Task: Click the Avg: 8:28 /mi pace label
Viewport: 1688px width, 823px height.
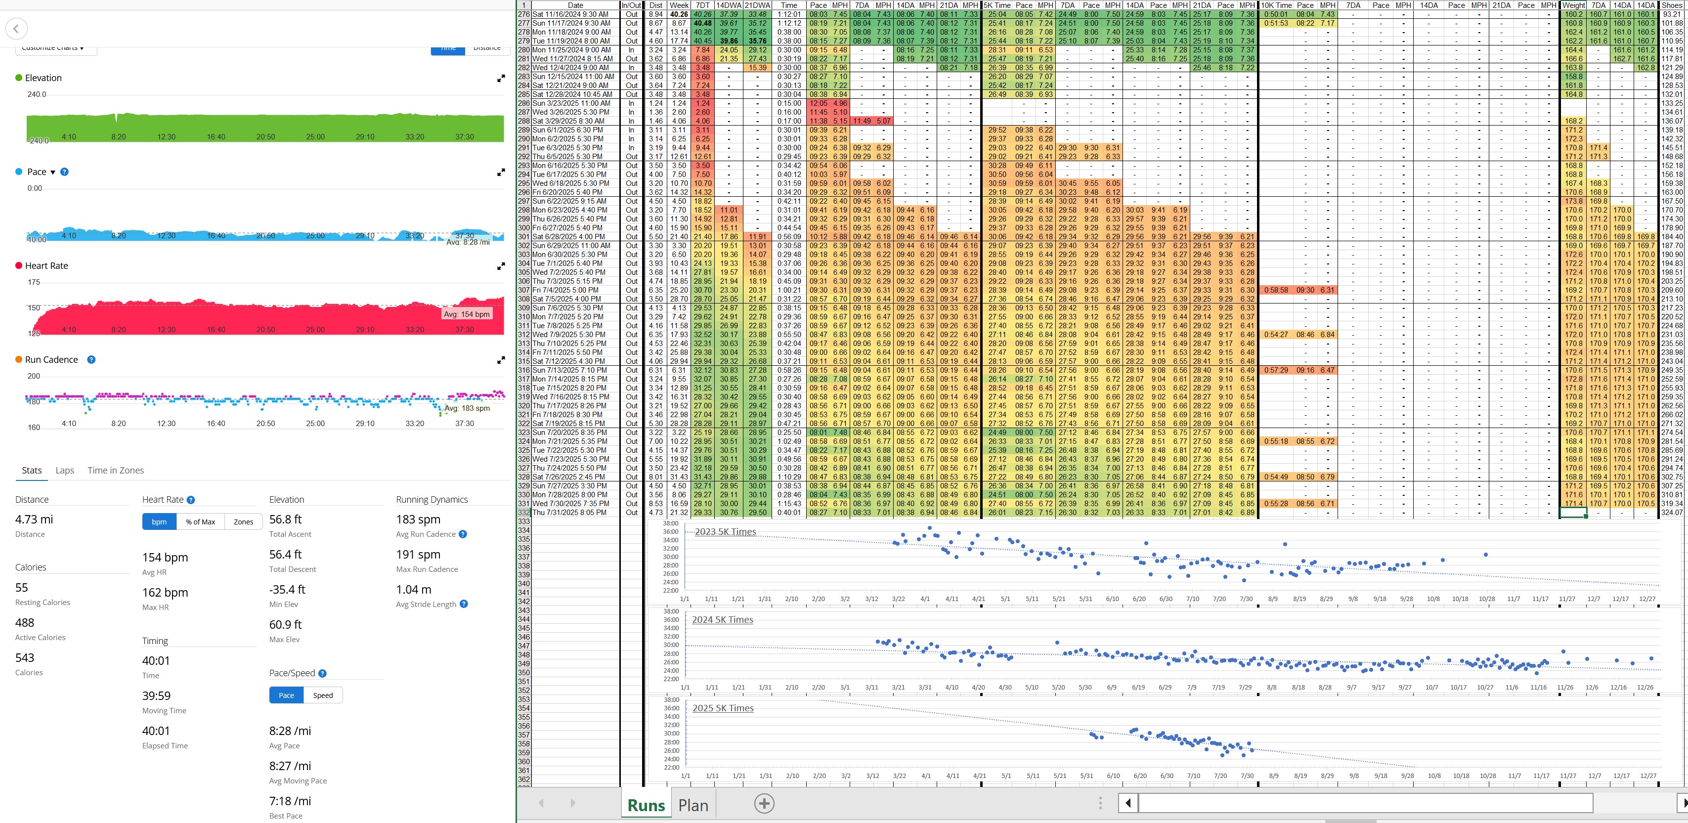Action: (x=468, y=242)
